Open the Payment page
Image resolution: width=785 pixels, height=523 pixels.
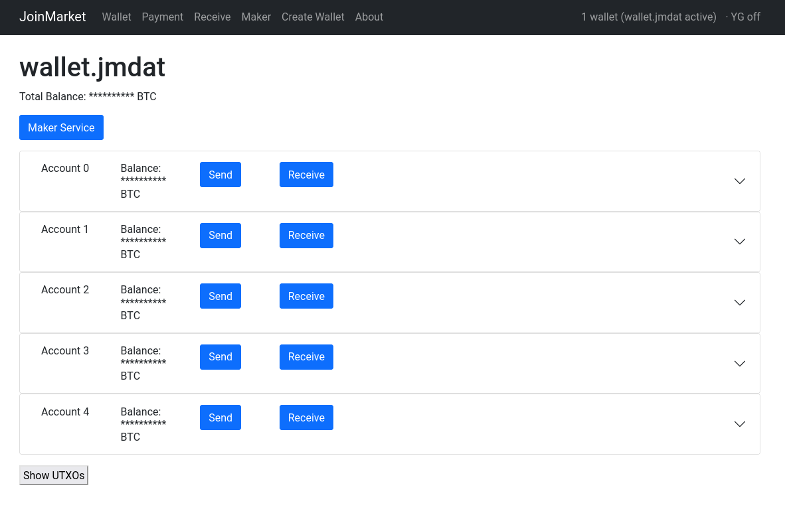162,17
